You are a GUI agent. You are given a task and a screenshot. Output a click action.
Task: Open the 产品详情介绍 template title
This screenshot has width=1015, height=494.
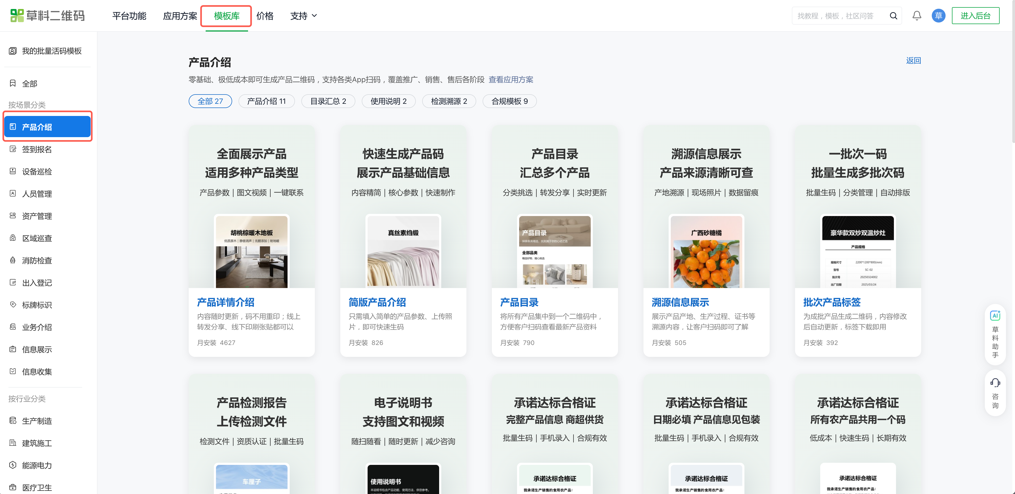226,302
